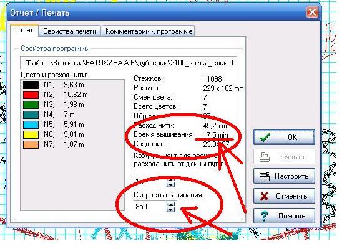Select the red N2 thread swatch
The height and width of the screenshot is (249, 347).
pos(31,95)
